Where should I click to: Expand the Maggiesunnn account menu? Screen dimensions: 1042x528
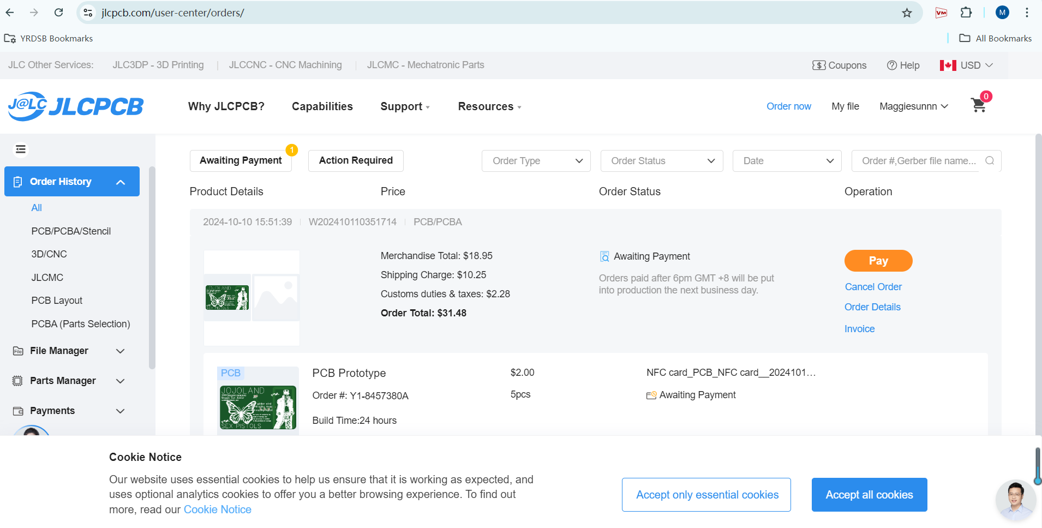[x=914, y=106]
